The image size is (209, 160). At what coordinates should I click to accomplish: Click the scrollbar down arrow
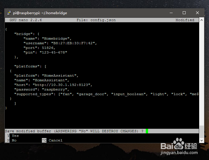click(201, 141)
